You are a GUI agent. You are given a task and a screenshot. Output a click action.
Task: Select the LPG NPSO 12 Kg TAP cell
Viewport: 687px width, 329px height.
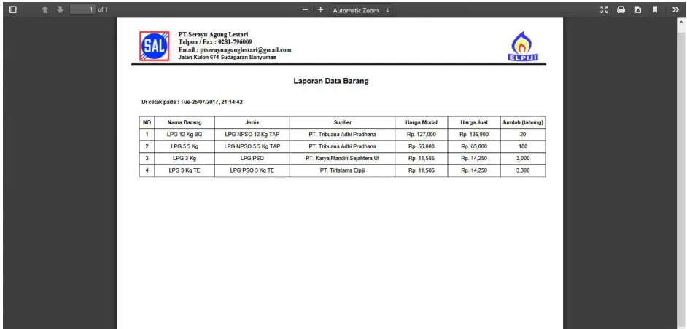252,135
